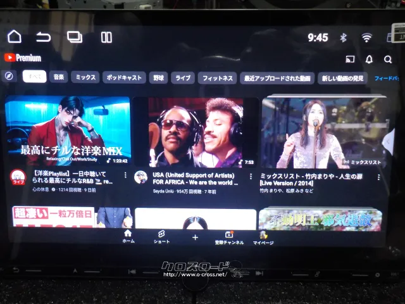Screen dimensions: 405x304
Task: Click the フィードバック link
Action: tap(386, 78)
